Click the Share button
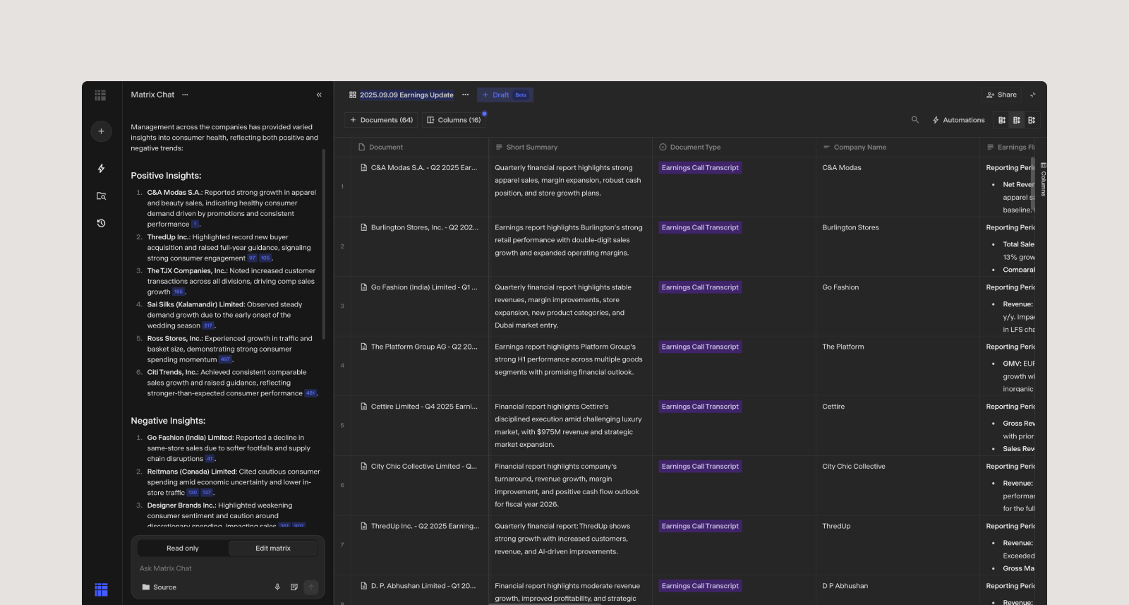Image resolution: width=1129 pixels, height=605 pixels. (x=1001, y=95)
